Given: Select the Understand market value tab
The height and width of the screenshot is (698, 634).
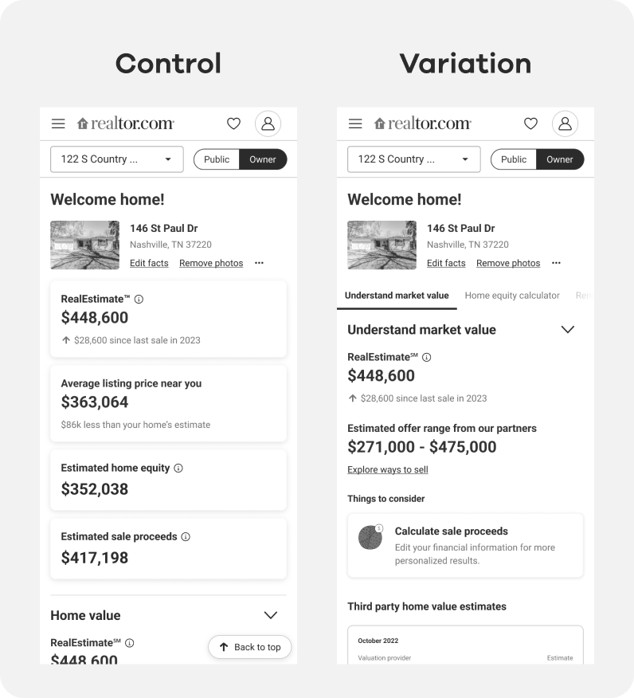Looking at the screenshot, I should click(x=397, y=296).
